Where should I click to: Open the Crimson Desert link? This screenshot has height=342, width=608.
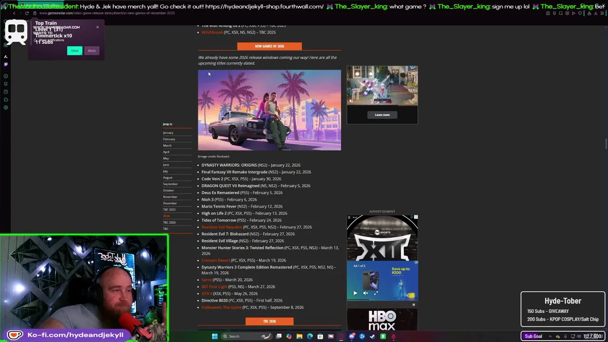(x=216, y=260)
